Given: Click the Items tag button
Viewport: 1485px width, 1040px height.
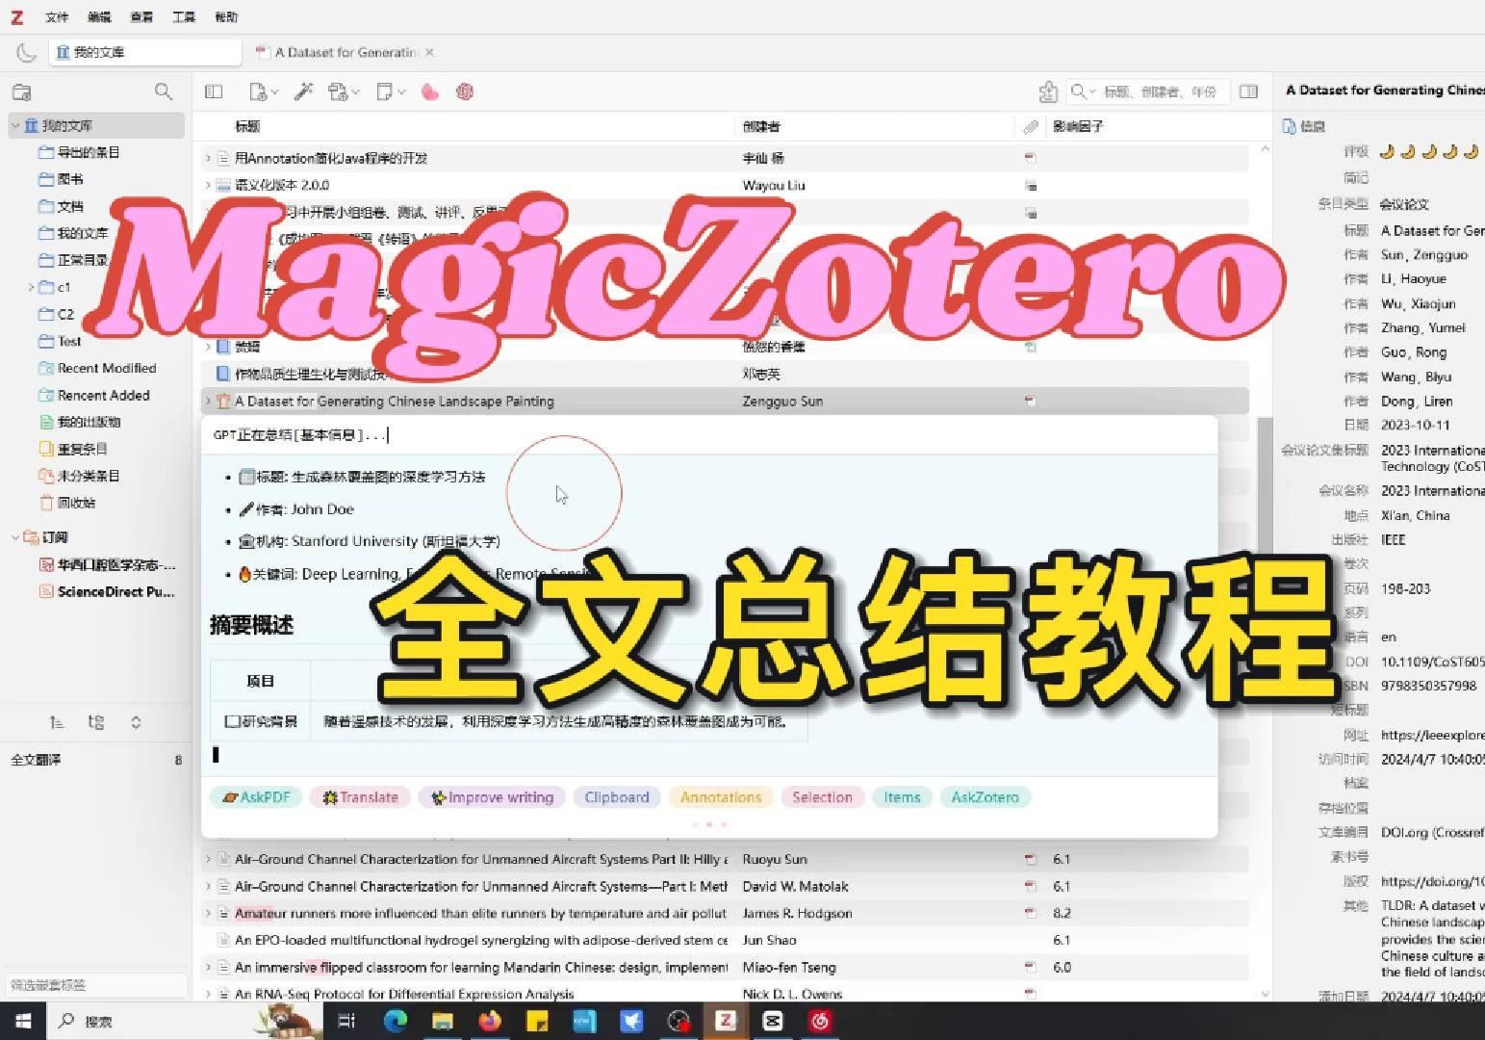Looking at the screenshot, I should click(x=902, y=797).
